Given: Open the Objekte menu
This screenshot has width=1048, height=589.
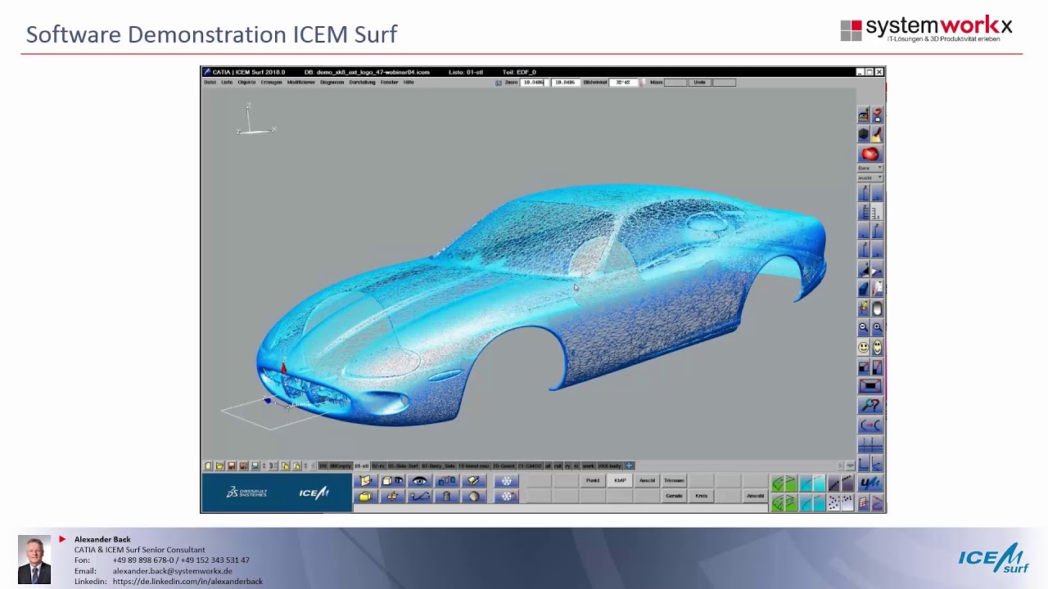Looking at the screenshot, I should [x=246, y=82].
